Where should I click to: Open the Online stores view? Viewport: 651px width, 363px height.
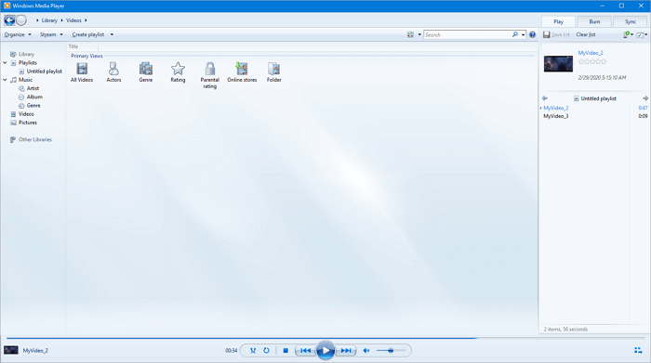pos(242,72)
